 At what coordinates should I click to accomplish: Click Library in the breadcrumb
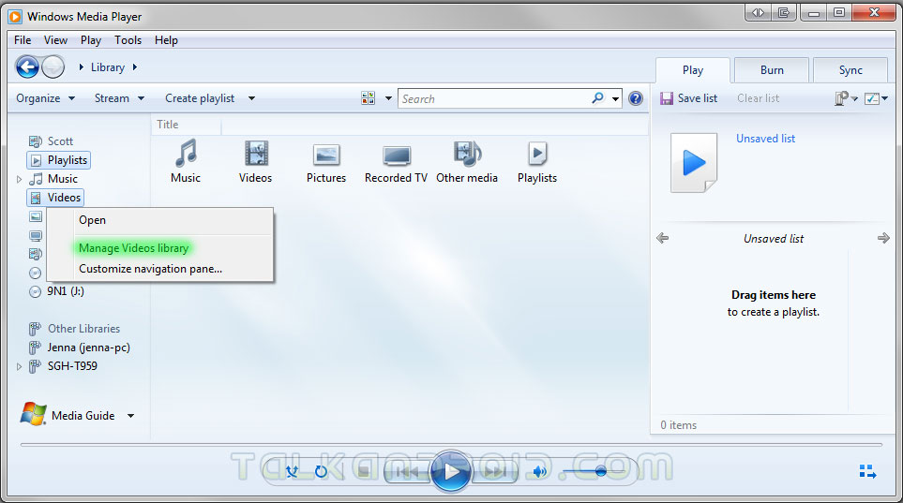[108, 67]
